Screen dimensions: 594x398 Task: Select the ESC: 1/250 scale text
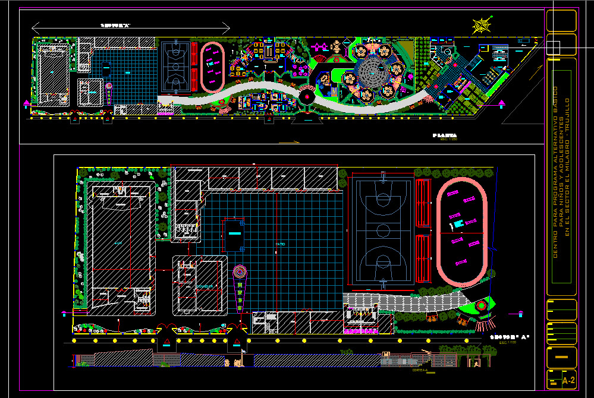click(448, 139)
